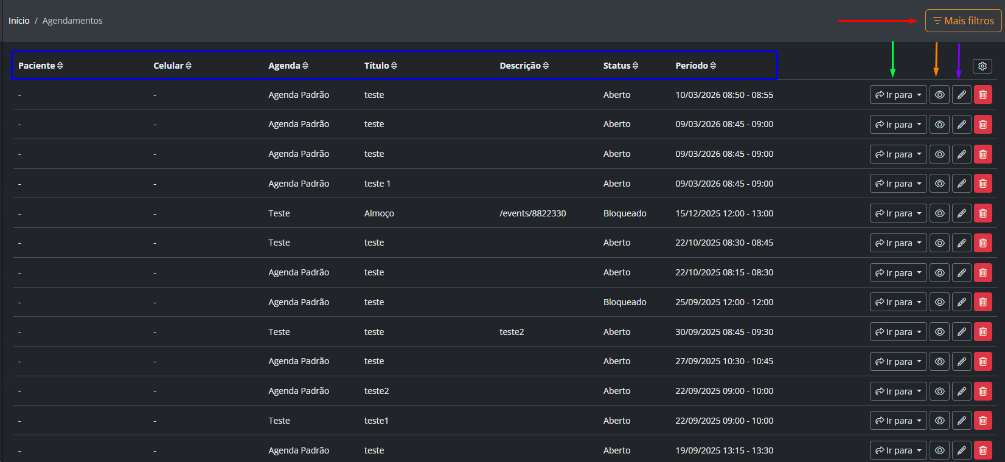Sort the table by Paciente
The image size is (1005, 462).
pyautogui.click(x=40, y=66)
